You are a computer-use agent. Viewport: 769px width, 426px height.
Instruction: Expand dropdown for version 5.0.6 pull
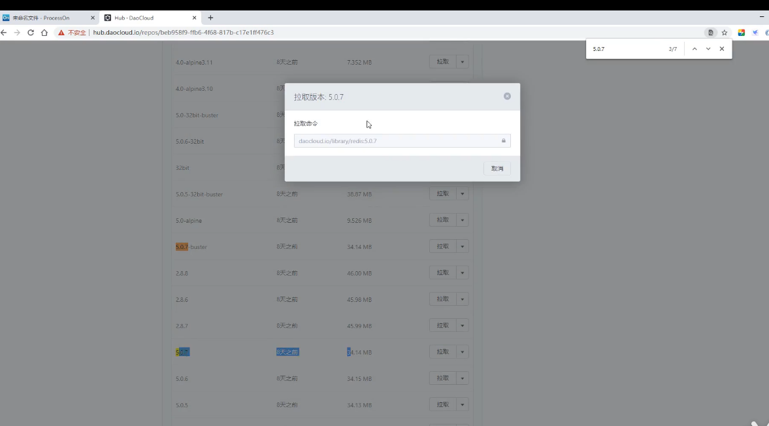[x=463, y=378]
